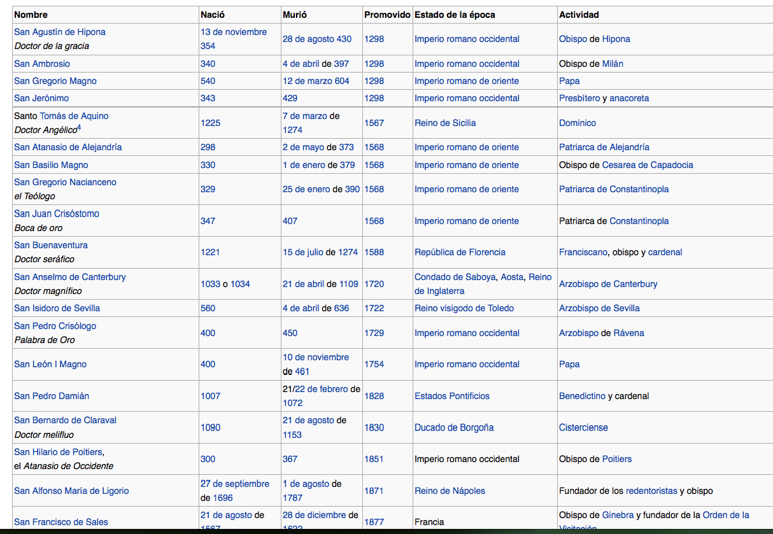The image size is (773, 534).
Task: Select the Rávena link
Action: pyautogui.click(x=628, y=333)
